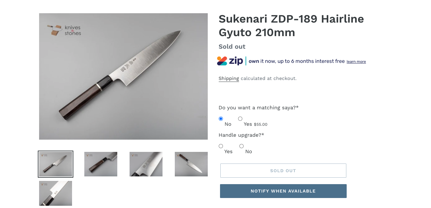
Task: Click the main product image of the gyuto
Action: (x=123, y=76)
